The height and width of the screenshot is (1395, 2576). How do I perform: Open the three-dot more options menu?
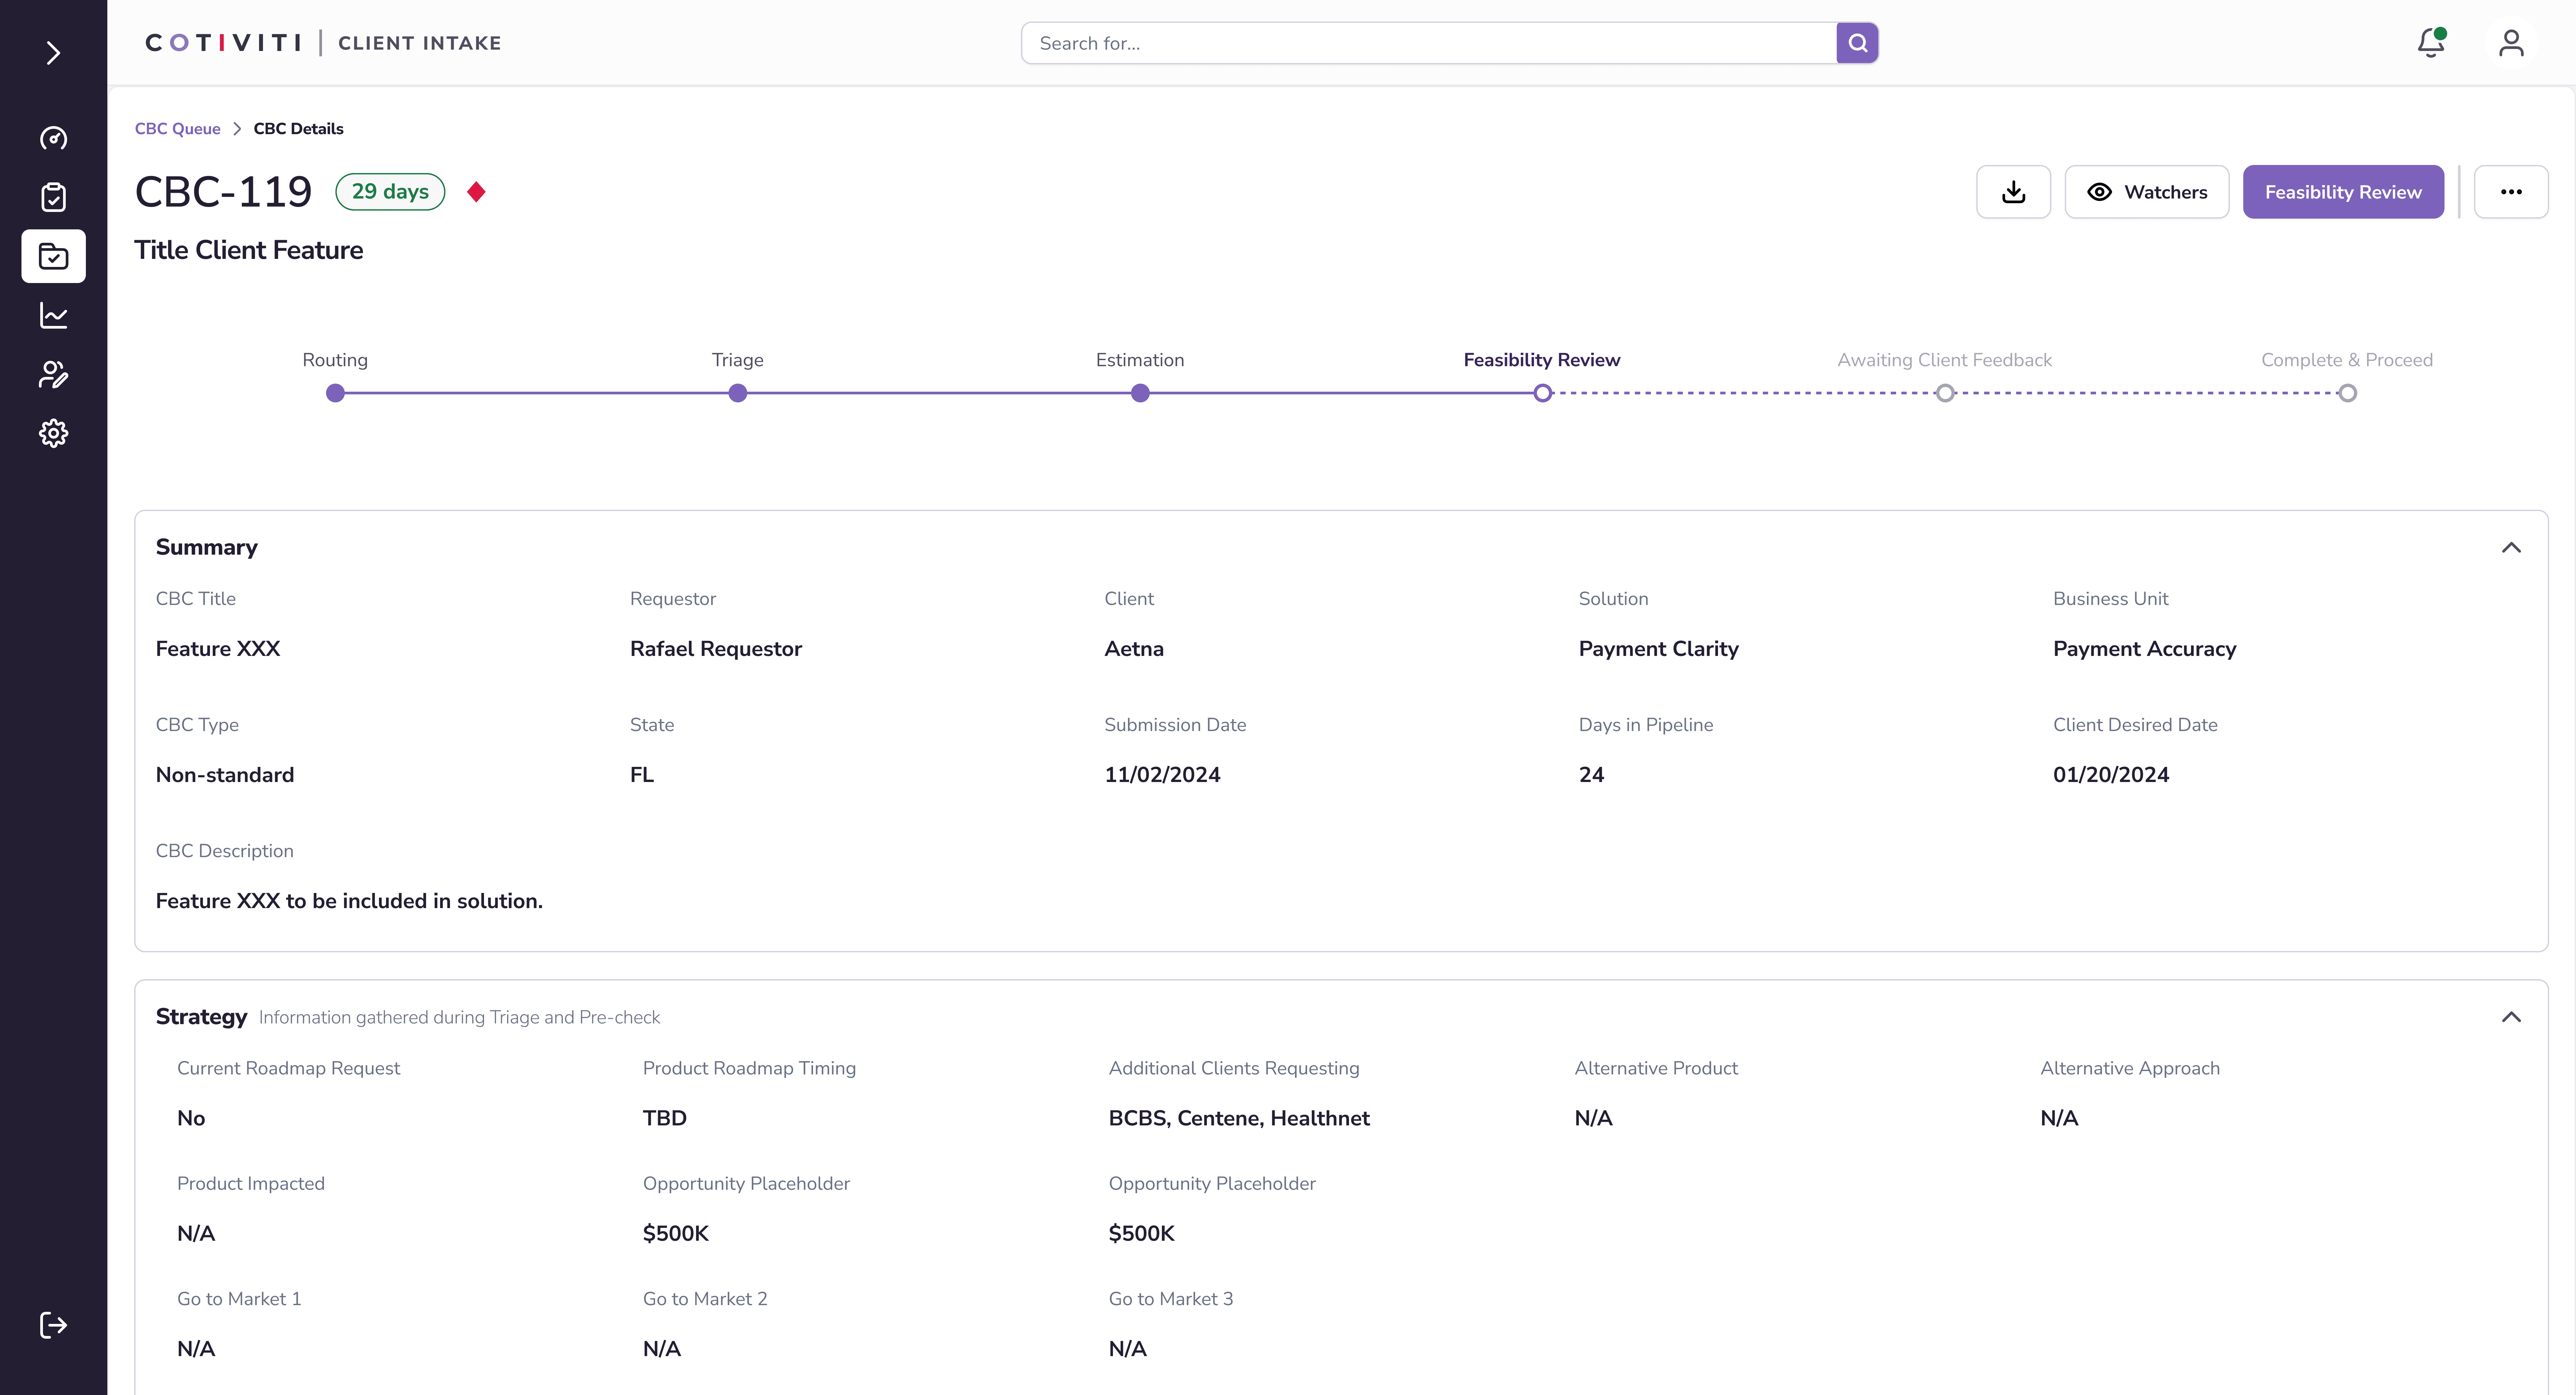pos(2511,192)
